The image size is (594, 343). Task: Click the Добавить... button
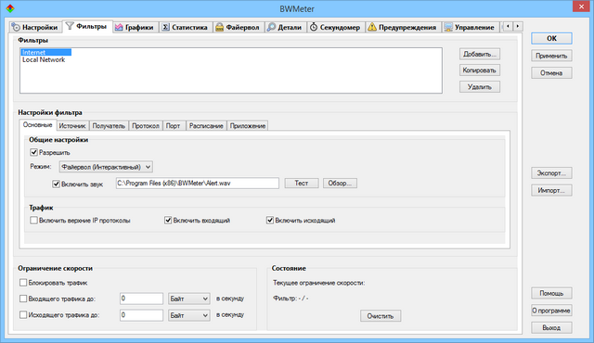click(x=480, y=54)
